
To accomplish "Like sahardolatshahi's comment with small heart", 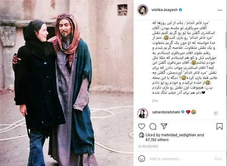I will [x=216, y=113].
